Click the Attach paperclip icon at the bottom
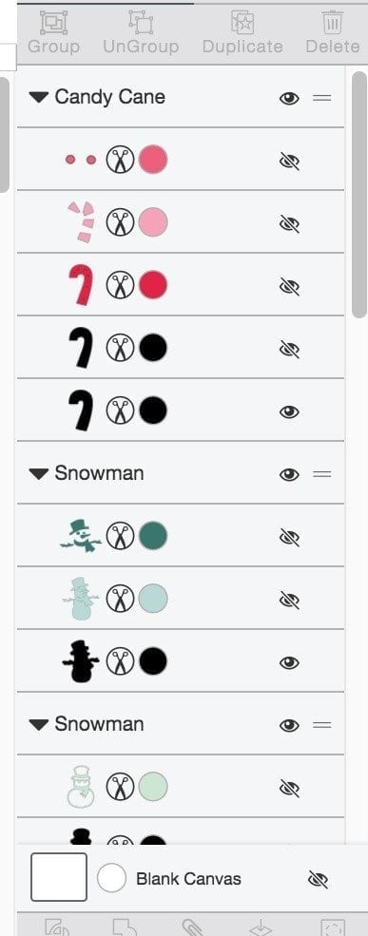 tap(190, 927)
